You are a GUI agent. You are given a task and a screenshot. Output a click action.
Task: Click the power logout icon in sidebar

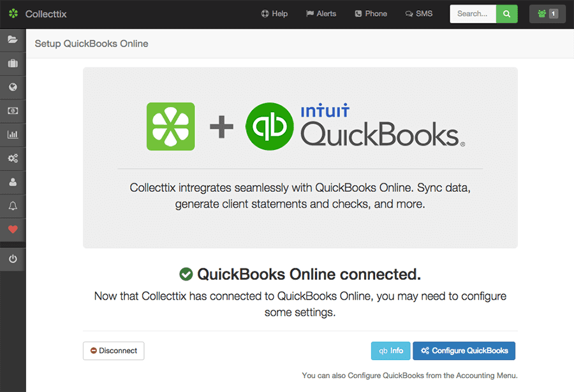[x=13, y=259]
